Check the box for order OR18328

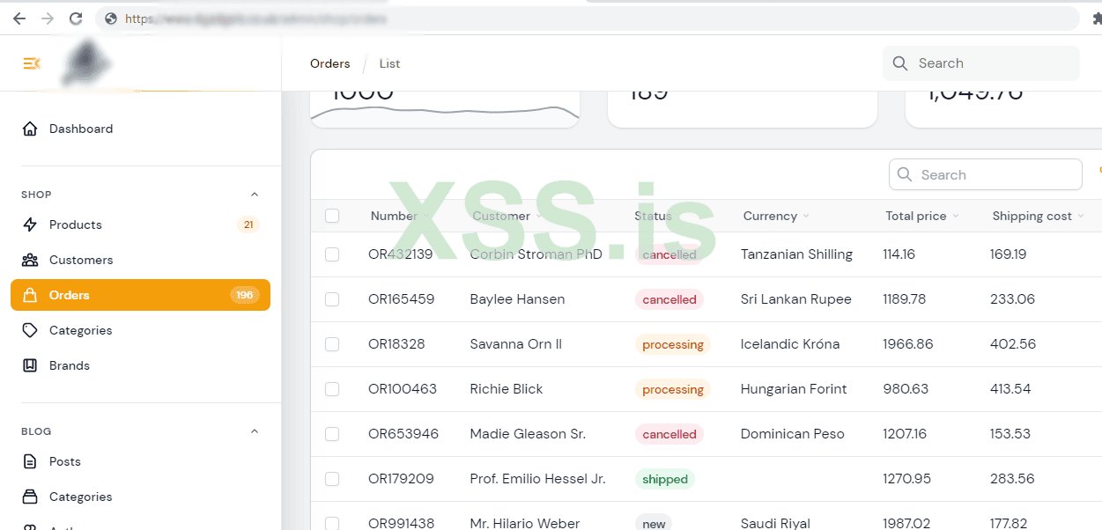point(332,344)
